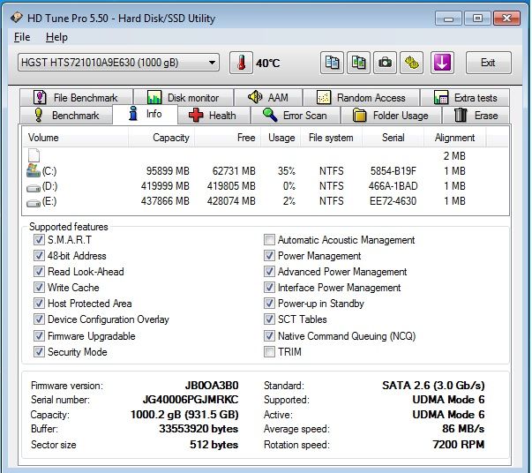Sort volumes by Capacity column header
This screenshot has width=532, height=473.
(161, 138)
